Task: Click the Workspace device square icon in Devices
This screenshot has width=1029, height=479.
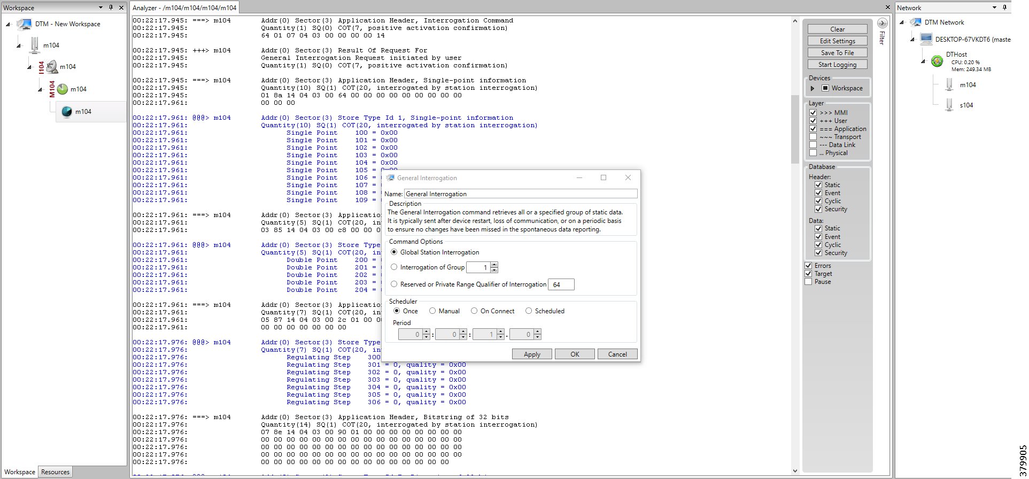Action: coord(825,88)
